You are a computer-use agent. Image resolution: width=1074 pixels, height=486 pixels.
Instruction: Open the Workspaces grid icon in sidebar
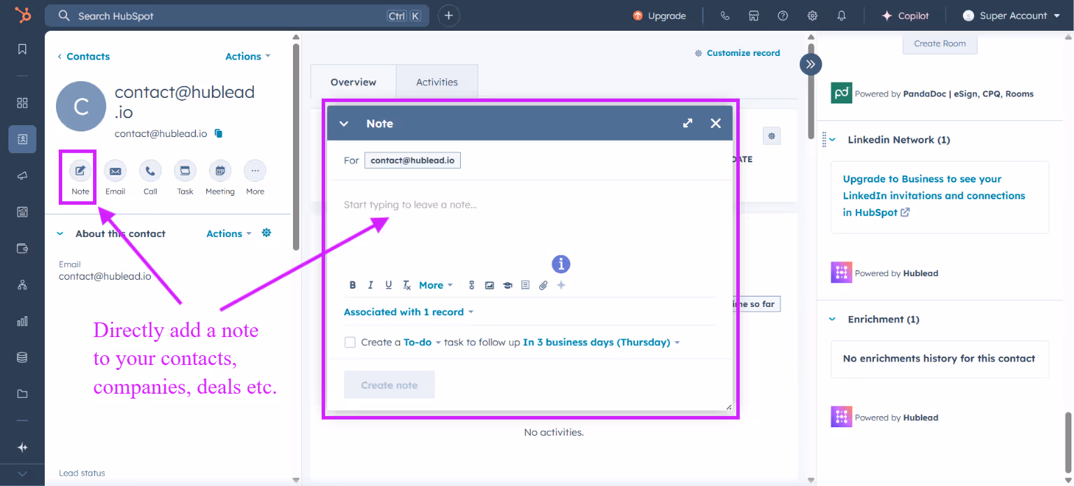point(22,103)
